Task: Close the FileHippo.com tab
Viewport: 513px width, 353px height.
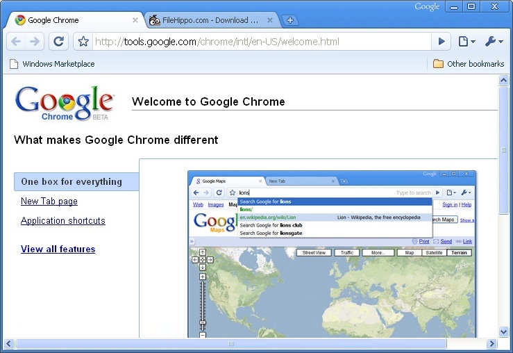Action: point(270,20)
